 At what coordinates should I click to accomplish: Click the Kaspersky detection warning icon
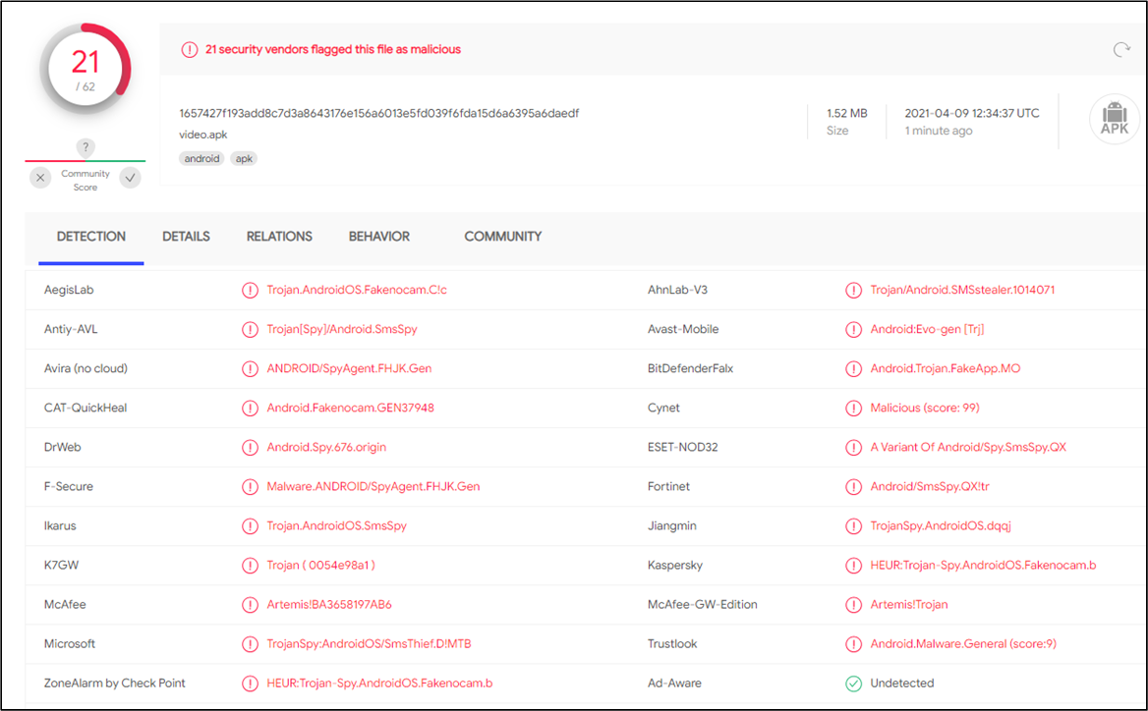tap(854, 566)
